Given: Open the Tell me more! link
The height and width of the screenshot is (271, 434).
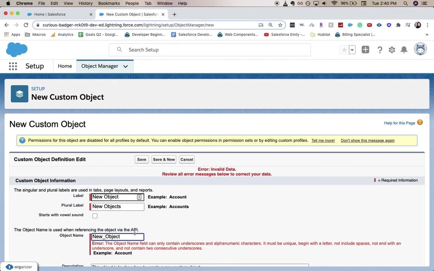Looking at the screenshot, I should (x=323, y=140).
